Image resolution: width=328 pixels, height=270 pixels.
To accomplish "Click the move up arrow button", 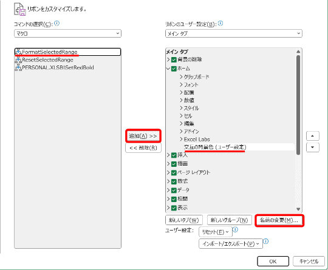I will tap(313, 136).
